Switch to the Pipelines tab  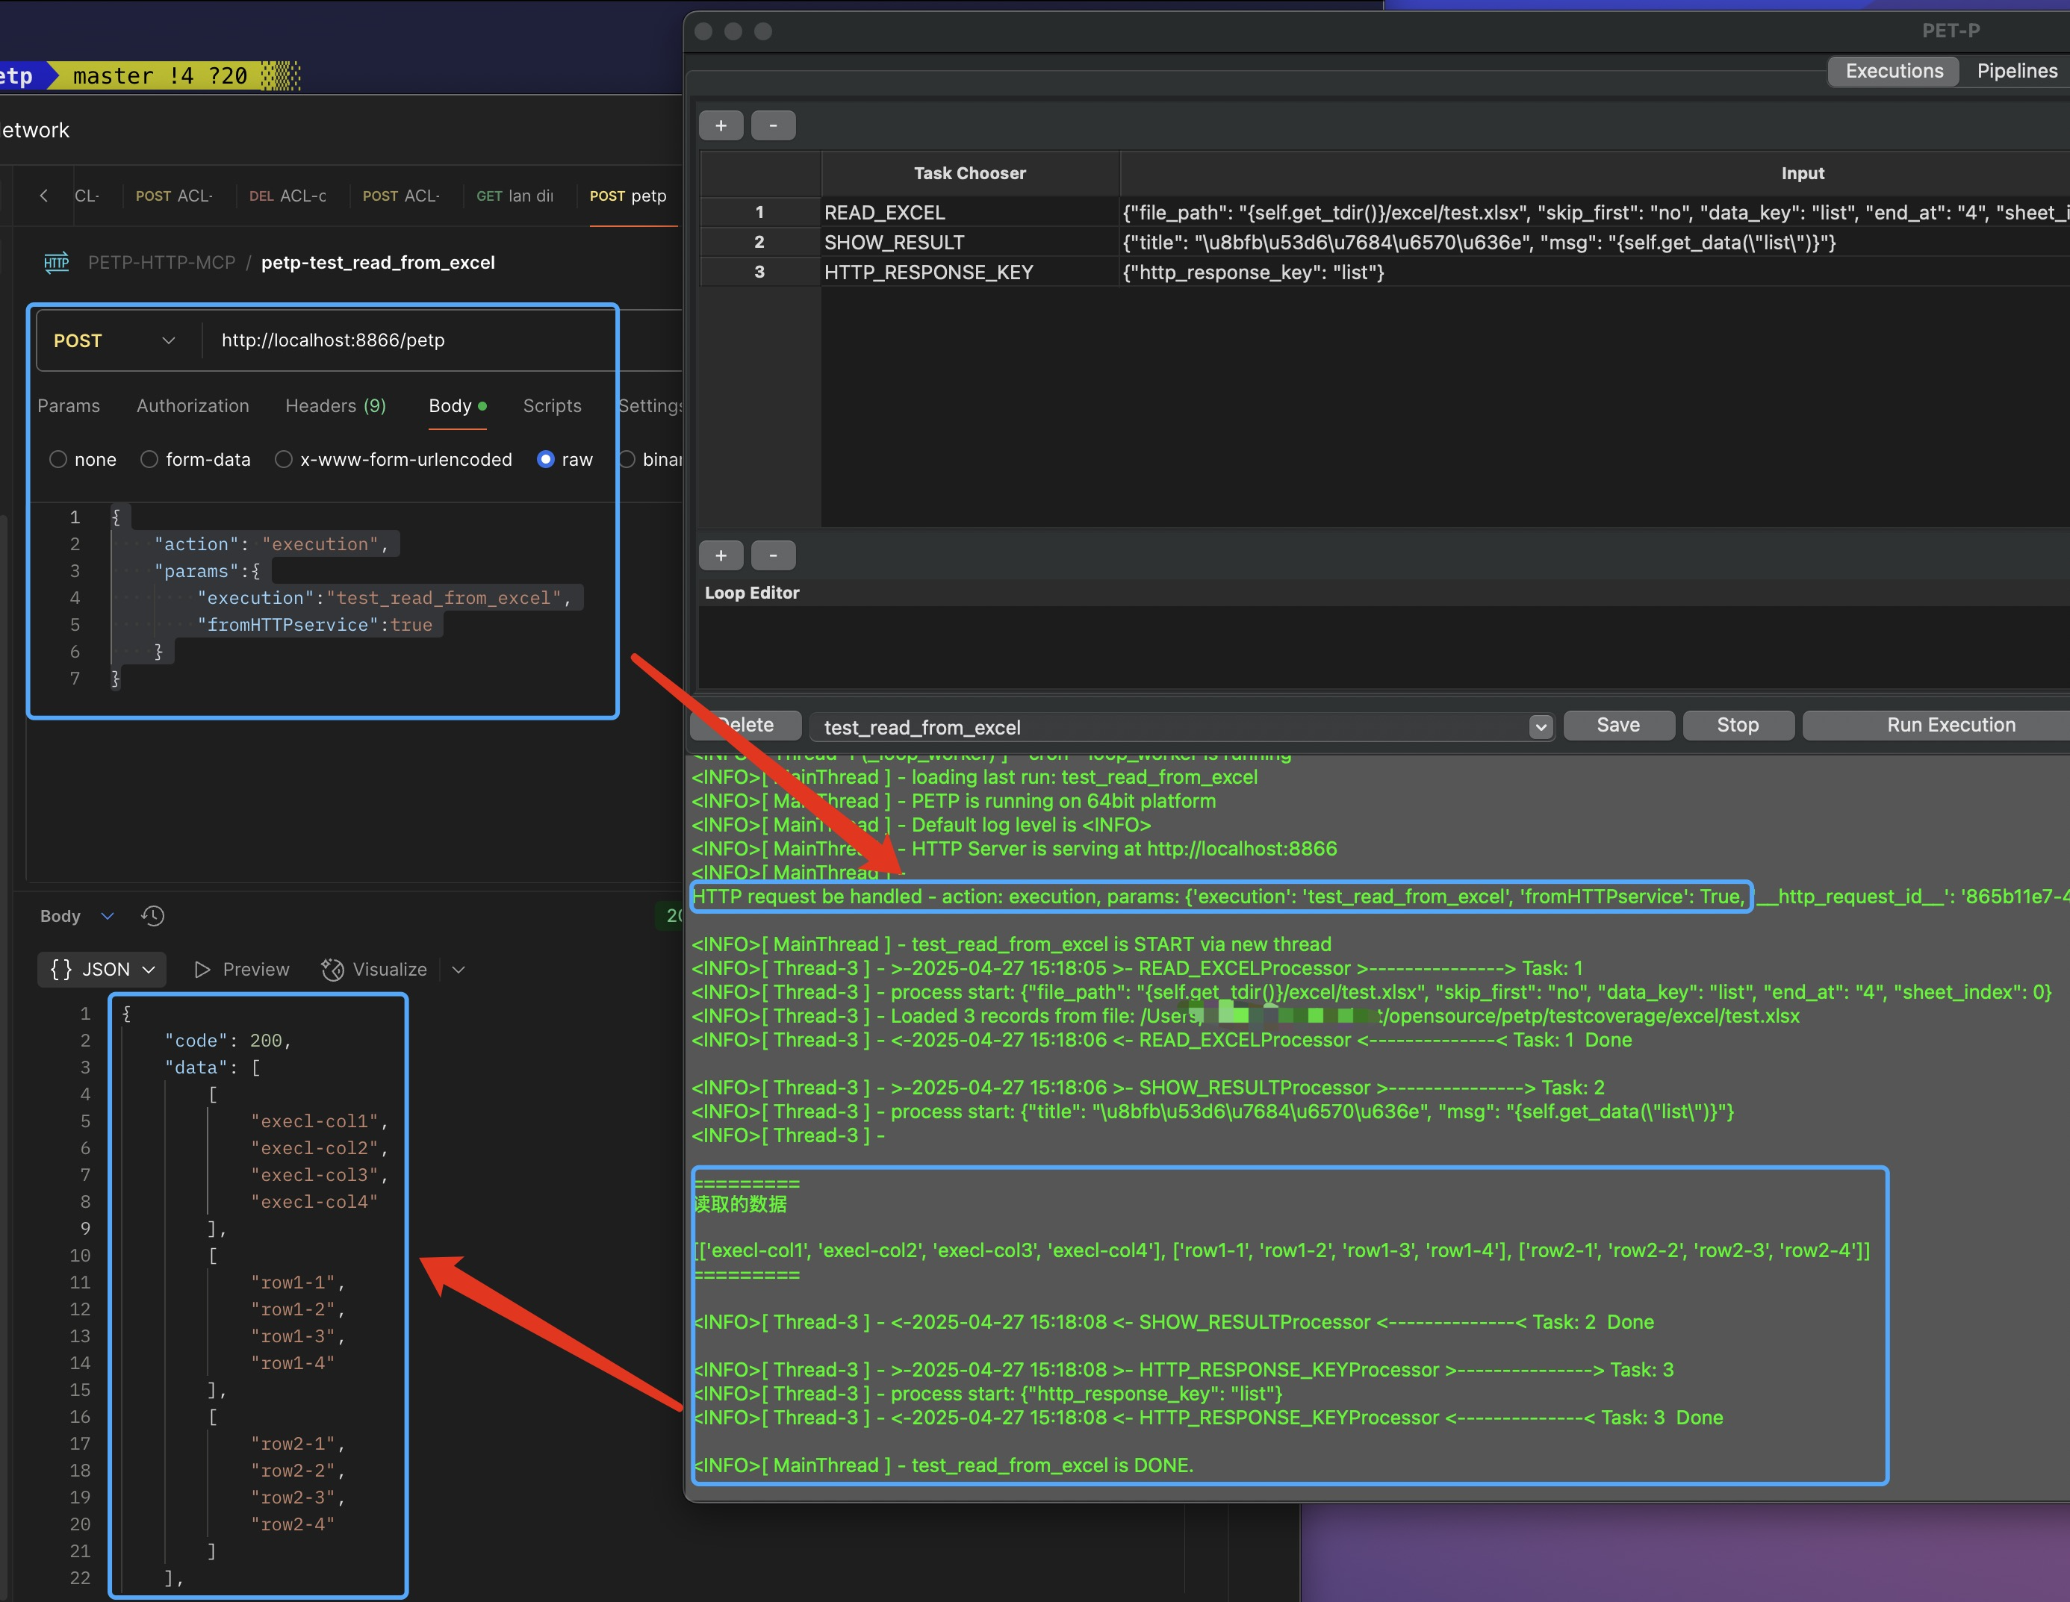(x=2016, y=71)
